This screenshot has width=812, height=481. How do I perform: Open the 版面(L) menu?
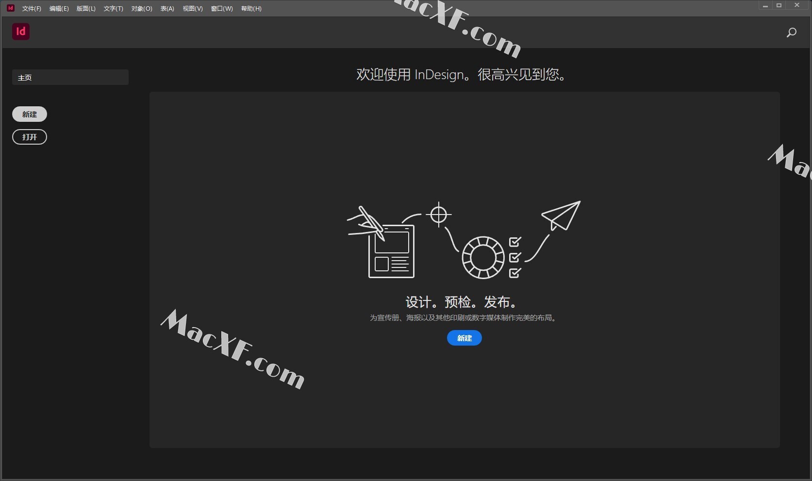86,8
